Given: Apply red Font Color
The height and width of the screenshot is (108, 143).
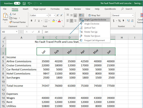Looking at the screenshot, I should (x=59, y=21).
